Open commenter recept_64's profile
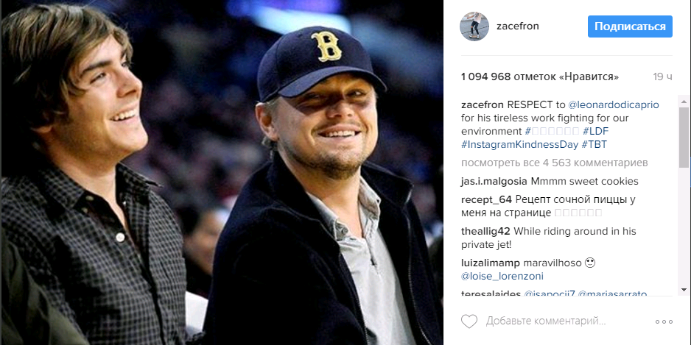The width and height of the screenshot is (691, 345). click(486, 199)
